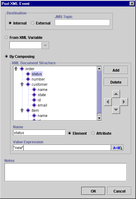
Task: Select the status tree node
Action: [x=37, y=74]
